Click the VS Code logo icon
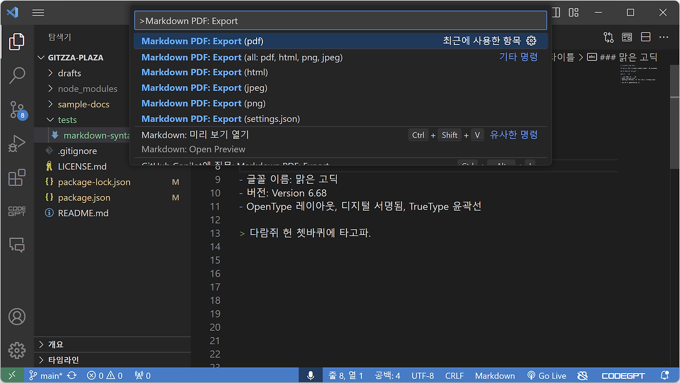 (x=13, y=12)
